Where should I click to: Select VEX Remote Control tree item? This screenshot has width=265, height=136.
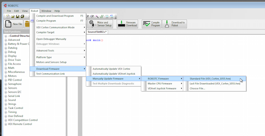20,124
